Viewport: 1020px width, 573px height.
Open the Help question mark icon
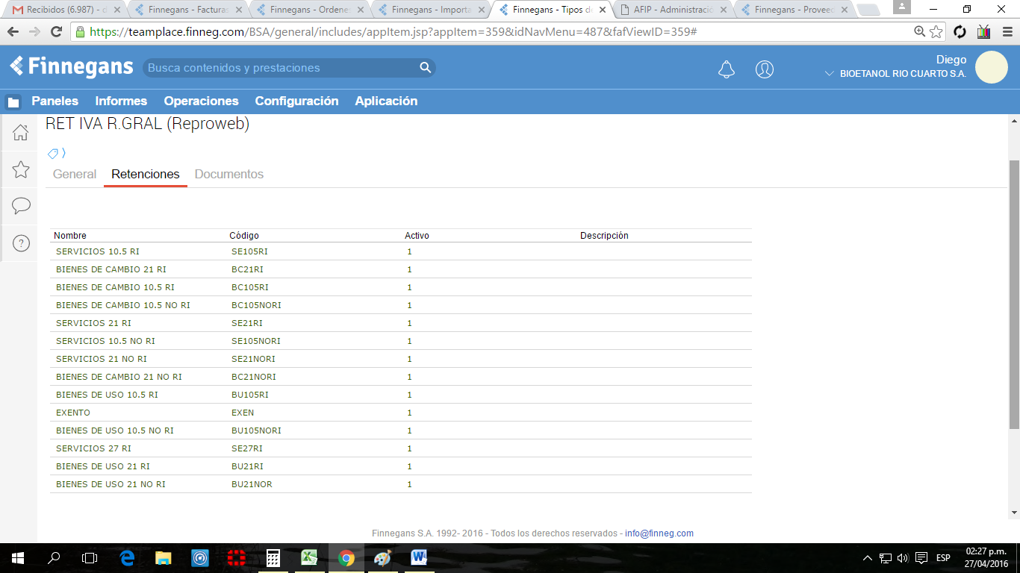pos(21,243)
